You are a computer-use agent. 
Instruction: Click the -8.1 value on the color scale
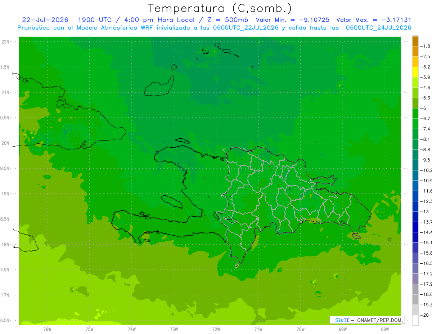click(x=426, y=139)
